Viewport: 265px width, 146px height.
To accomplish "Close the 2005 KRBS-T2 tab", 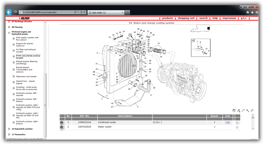I will pyautogui.click(x=122, y=13).
